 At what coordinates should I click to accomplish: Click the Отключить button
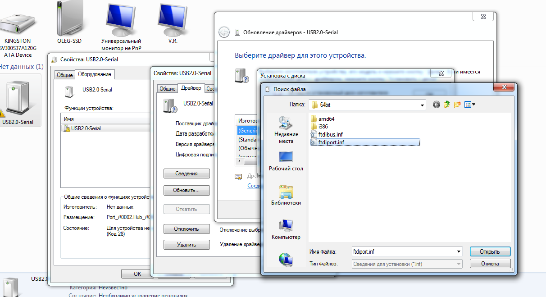click(x=187, y=229)
